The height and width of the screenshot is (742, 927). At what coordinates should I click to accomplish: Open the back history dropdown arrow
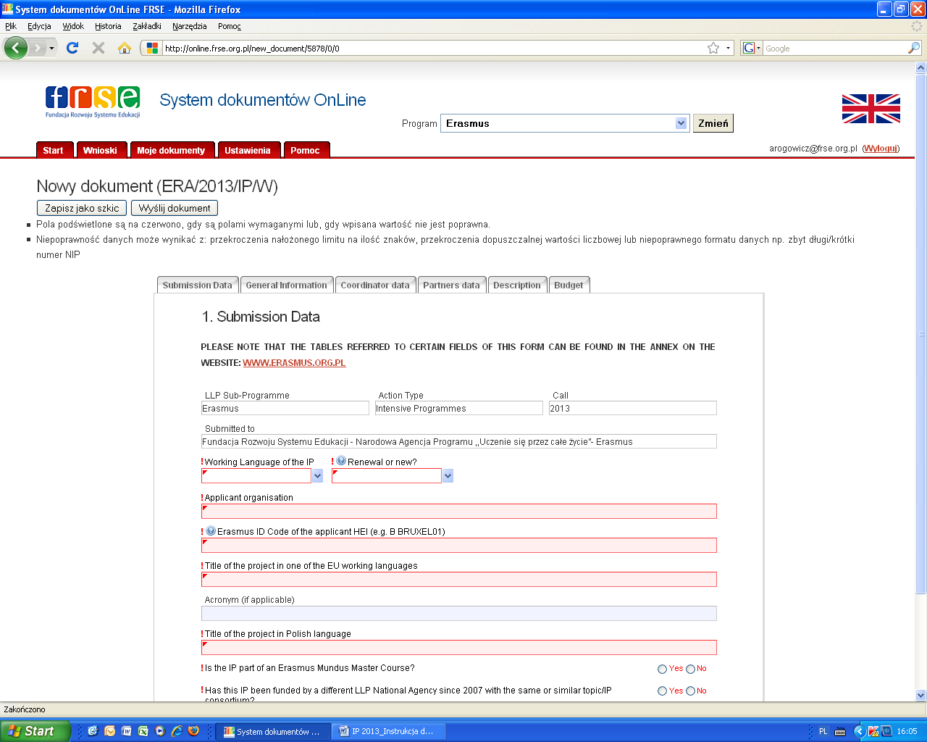click(51, 48)
